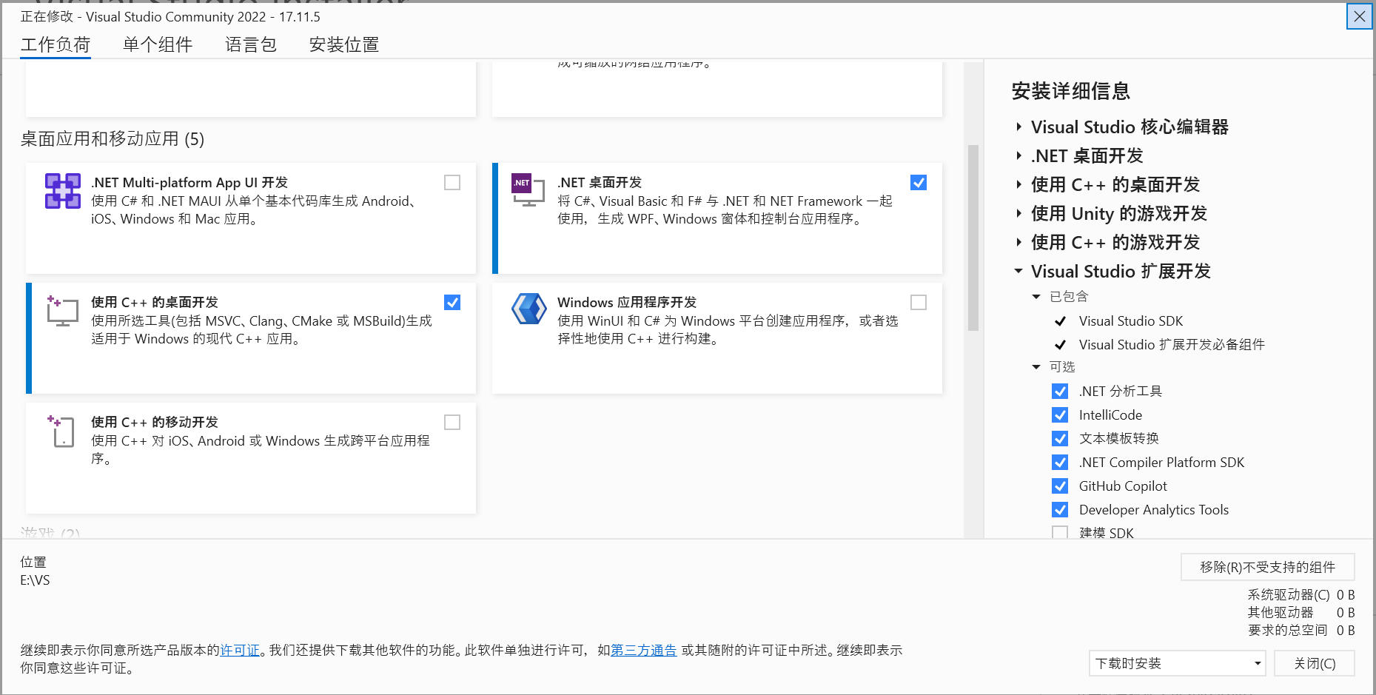Click the Windows application development icon
This screenshot has width=1376, height=695.
coord(528,309)
